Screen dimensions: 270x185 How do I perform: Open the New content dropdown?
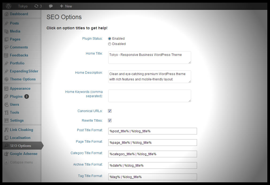(66, 6)
